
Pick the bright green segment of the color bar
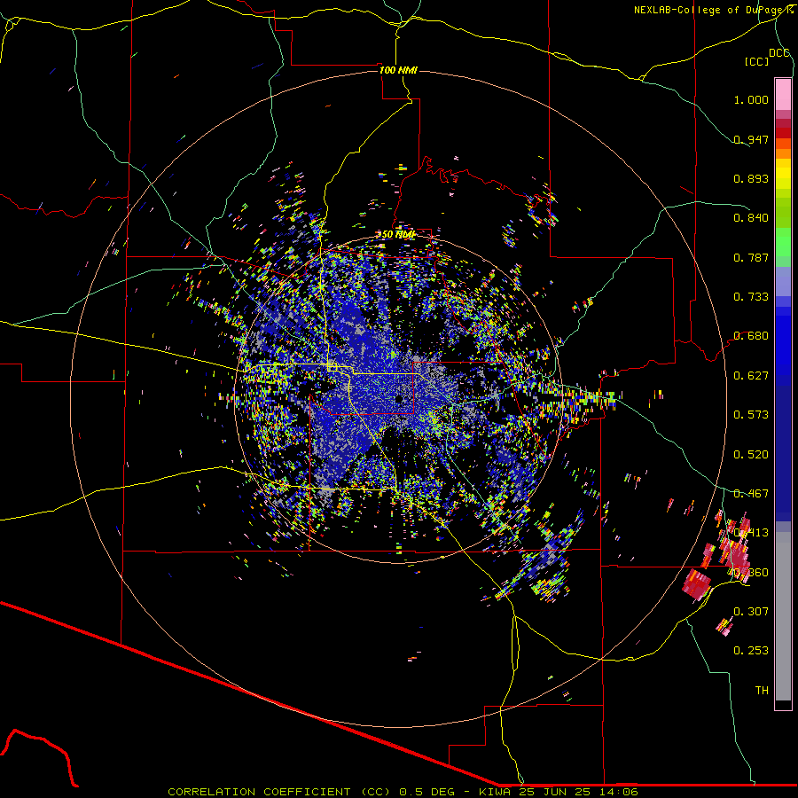783,242
